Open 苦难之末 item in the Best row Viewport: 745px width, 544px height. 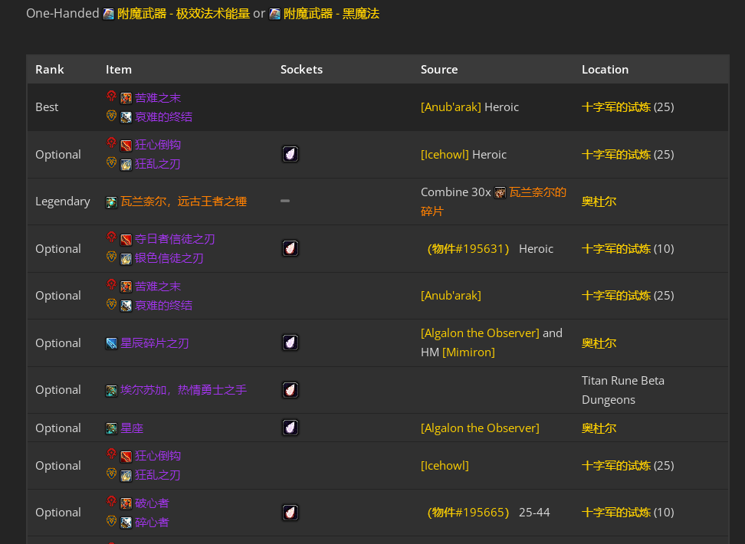158,98
